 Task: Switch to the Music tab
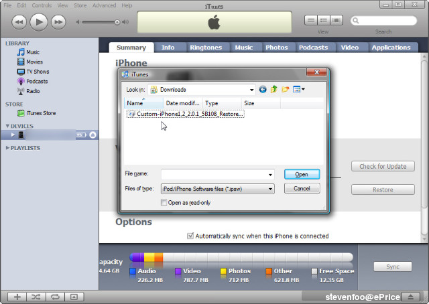pos(244,48)
